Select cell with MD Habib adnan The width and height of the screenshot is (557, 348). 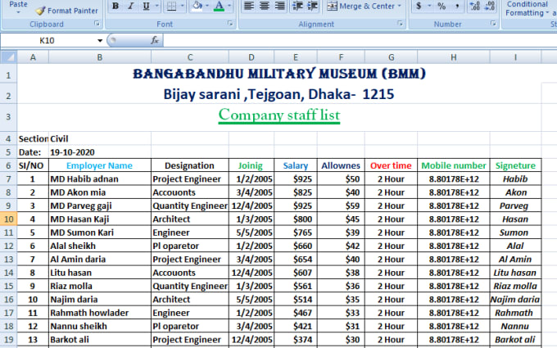[x=100, y=179]
